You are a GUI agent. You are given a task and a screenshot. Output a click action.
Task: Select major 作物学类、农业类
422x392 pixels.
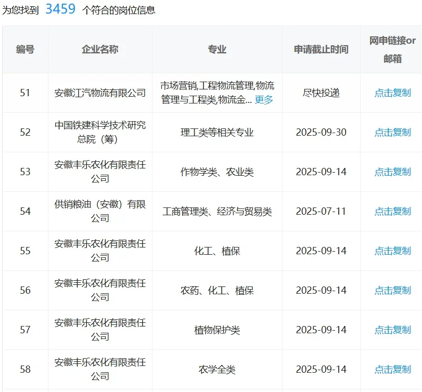[x=217, y=172]
